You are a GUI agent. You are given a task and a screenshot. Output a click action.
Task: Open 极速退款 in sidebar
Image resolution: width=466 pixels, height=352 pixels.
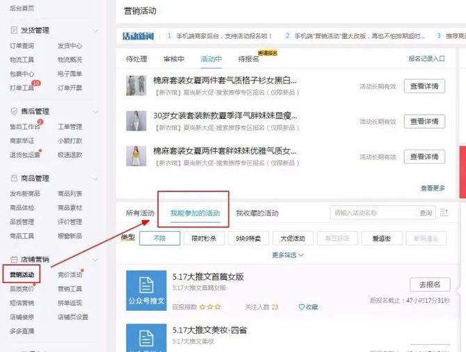70,155
